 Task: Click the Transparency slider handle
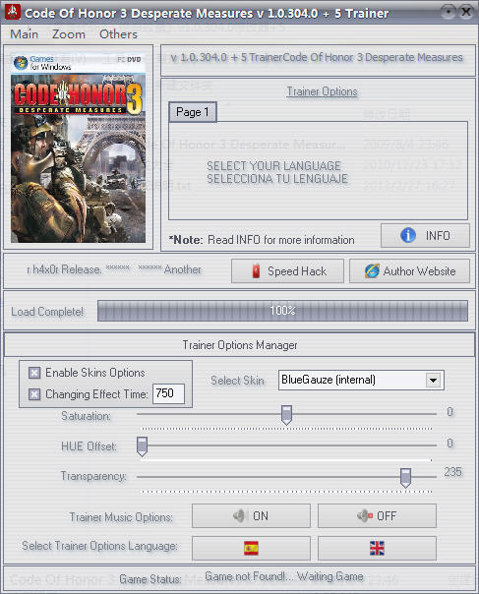coord(405,478)
